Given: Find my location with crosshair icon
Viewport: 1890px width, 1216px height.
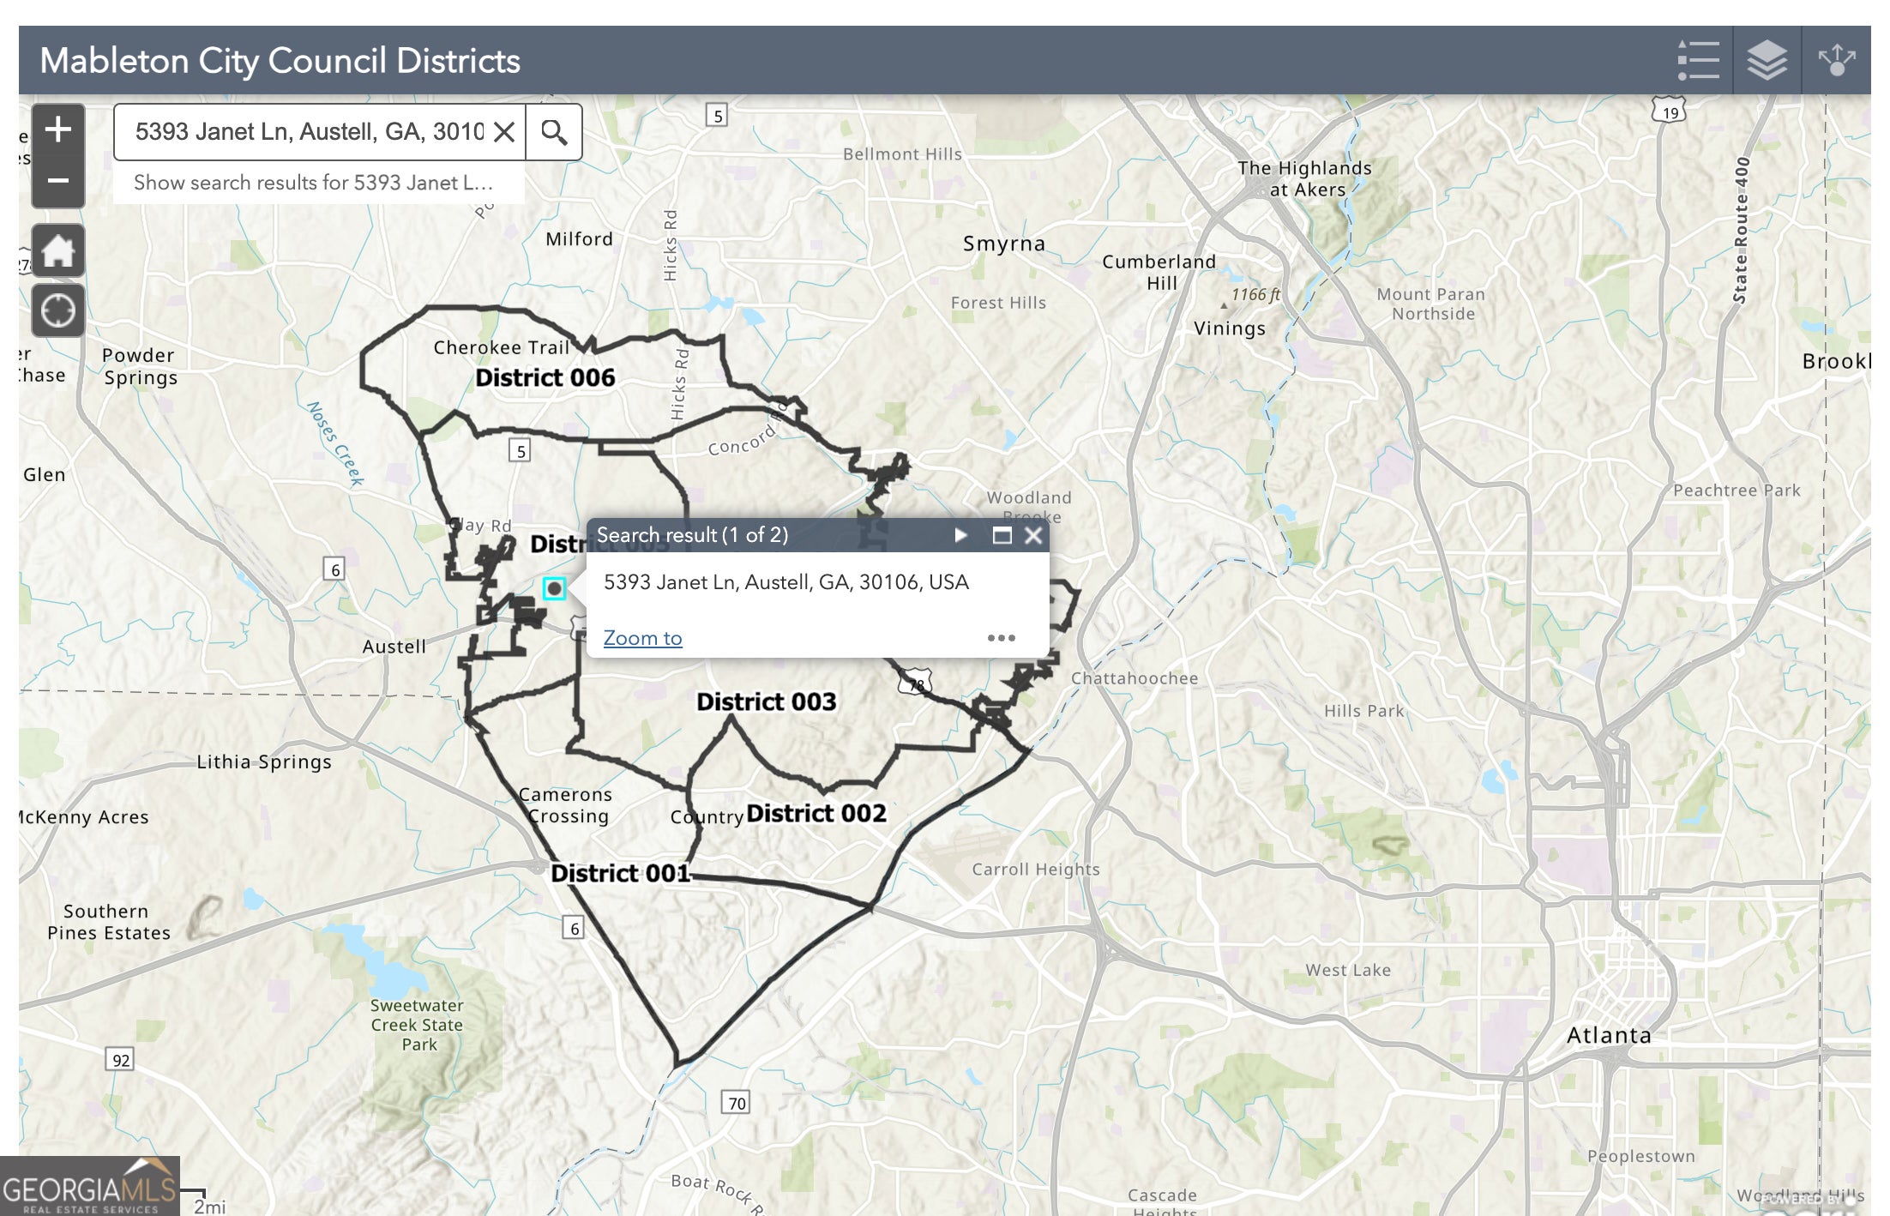Looking at the screenshot, I should (57, 310).
